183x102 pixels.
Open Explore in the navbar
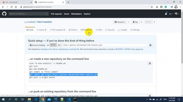point(87,14)
